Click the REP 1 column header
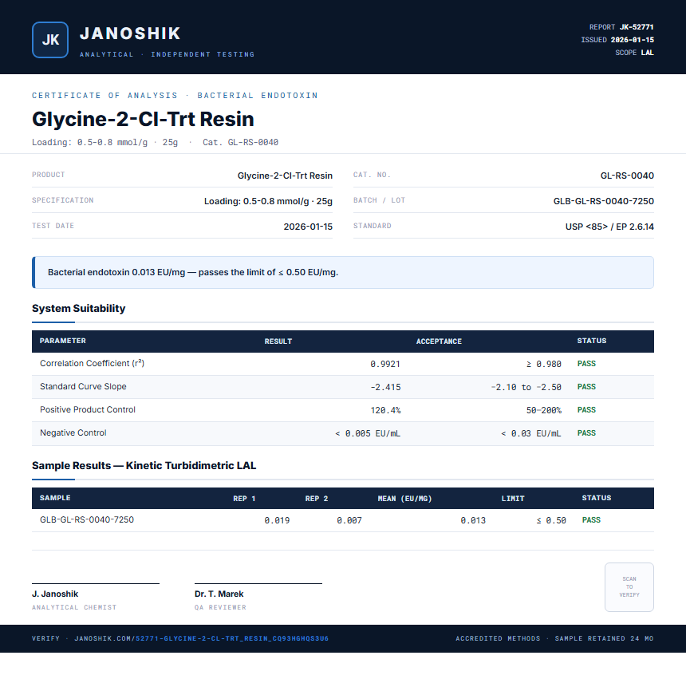Viewport: 686px width, 675px height. point(244,498)
